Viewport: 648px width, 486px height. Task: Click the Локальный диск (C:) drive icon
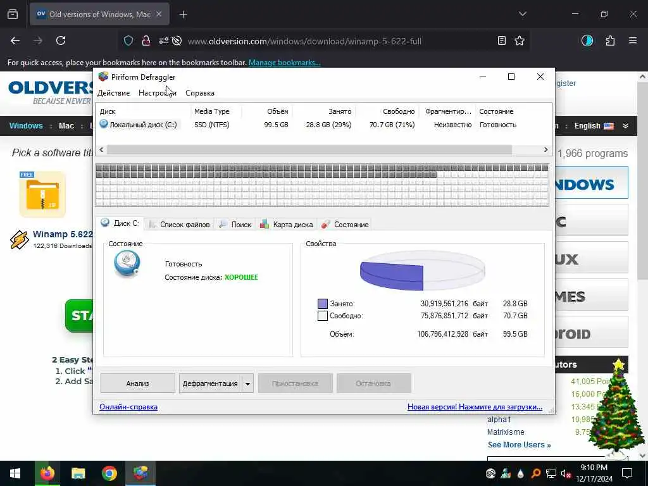104,123
